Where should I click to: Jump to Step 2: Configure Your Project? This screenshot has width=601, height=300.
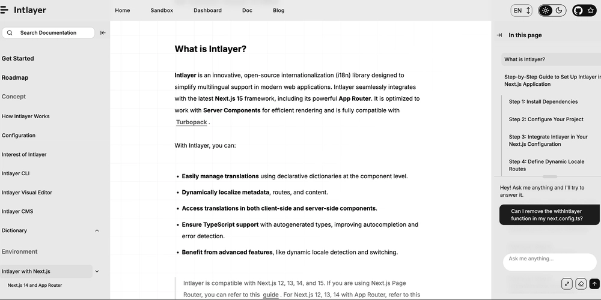(x=546, y=119)
